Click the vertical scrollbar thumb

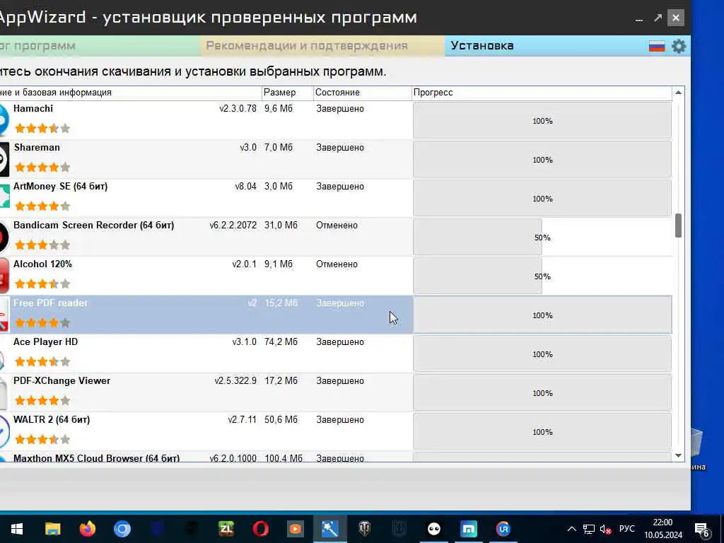(678, 226)
